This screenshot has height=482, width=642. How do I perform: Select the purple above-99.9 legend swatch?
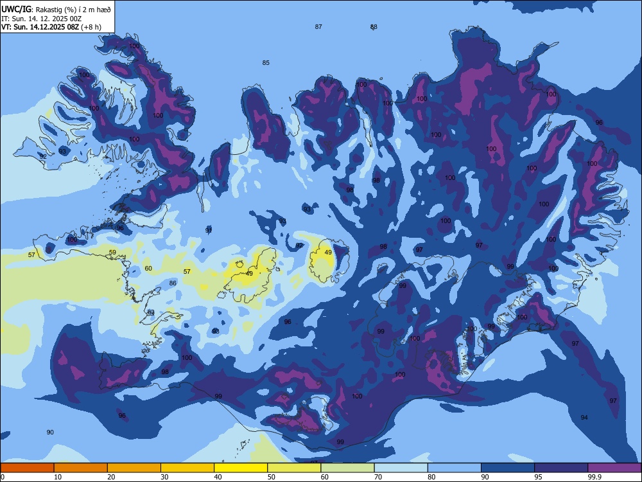[x=614, y=468]
